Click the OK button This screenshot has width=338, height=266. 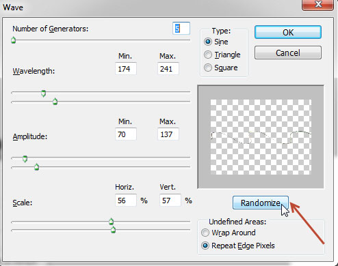(x=288, y=32)
